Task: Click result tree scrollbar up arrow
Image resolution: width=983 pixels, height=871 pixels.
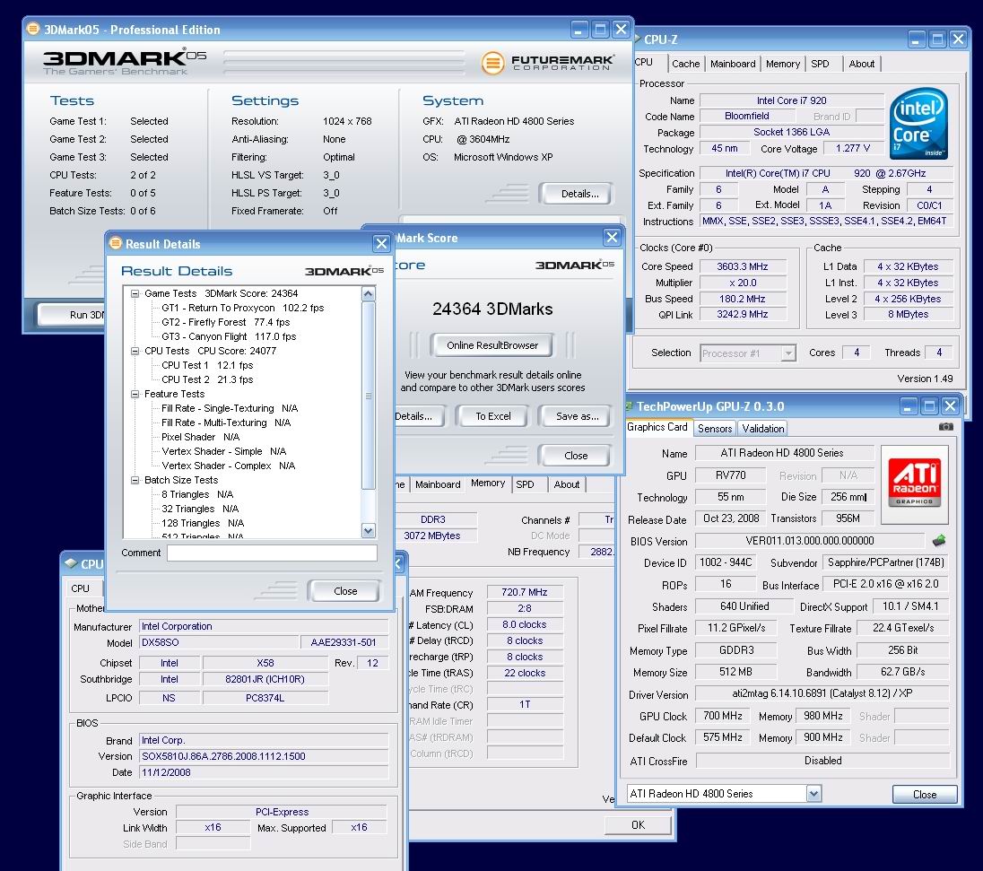Action: tap(369, 293)
